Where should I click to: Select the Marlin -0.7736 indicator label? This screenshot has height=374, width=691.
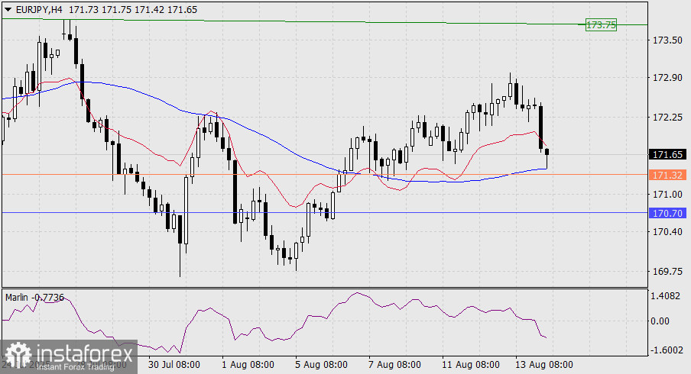[35, 298]
